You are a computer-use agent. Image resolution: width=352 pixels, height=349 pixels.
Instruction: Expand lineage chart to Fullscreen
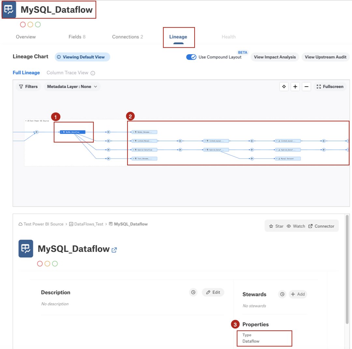pyautogui.click(x=330, y=86)
